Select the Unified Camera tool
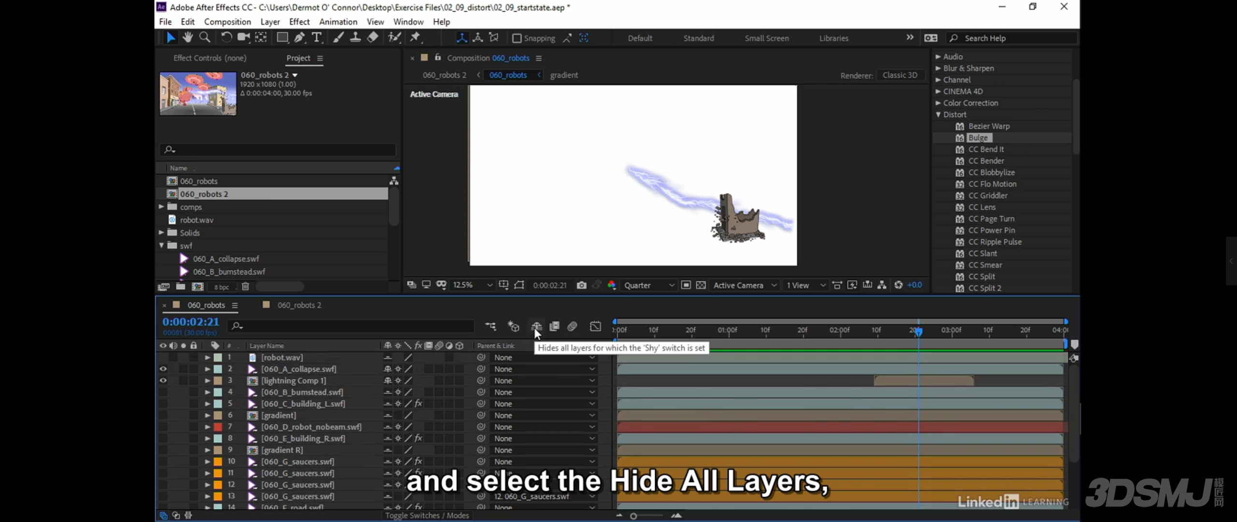 coord(244,38)
